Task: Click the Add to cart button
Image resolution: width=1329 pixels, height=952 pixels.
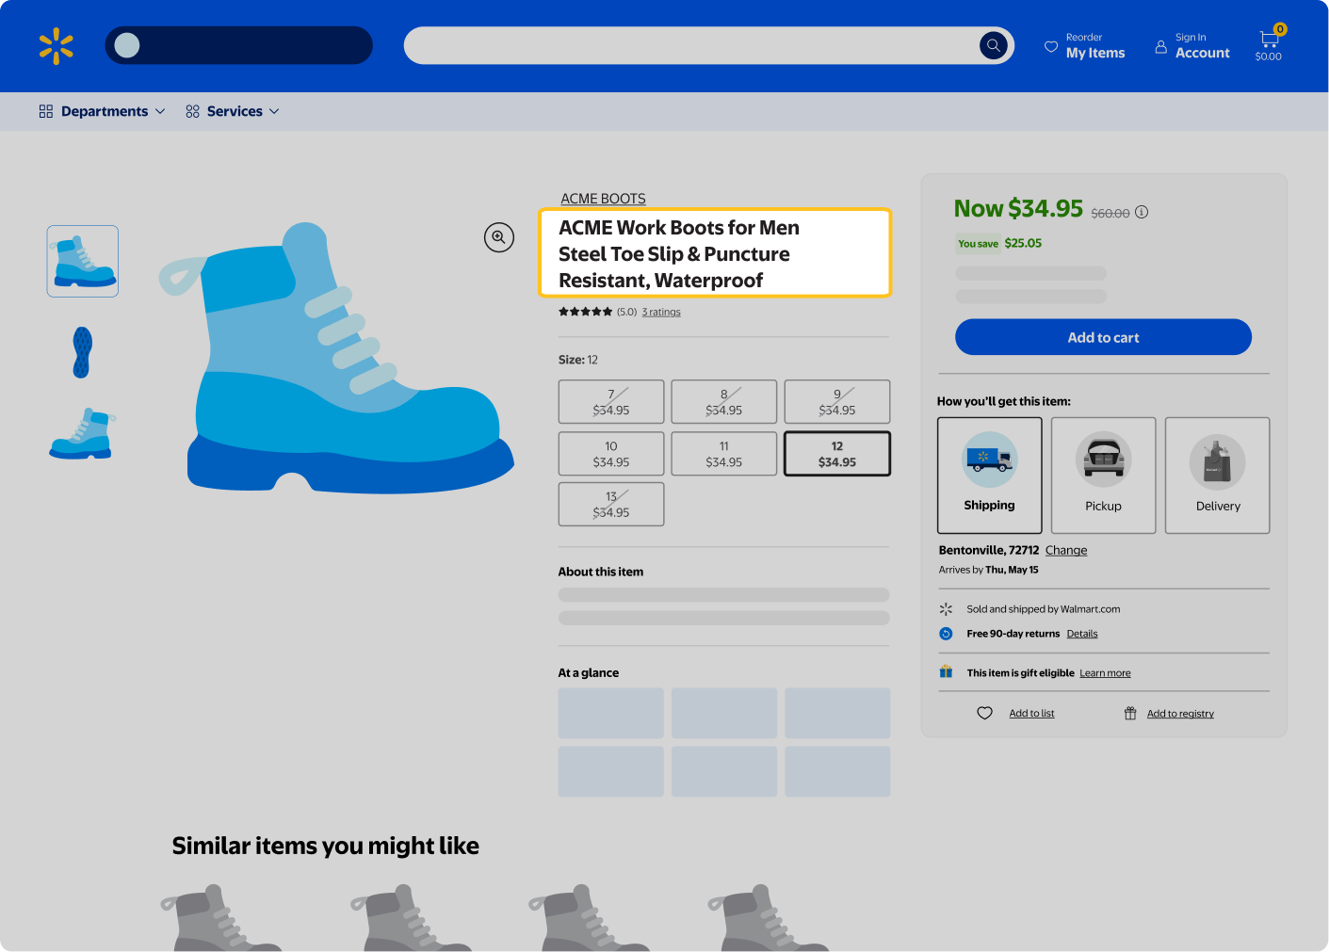Action: point(1103,337)
